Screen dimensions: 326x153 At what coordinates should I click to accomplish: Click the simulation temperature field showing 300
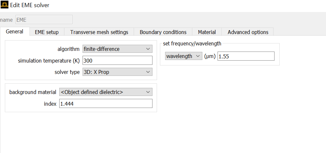point(118,61)
